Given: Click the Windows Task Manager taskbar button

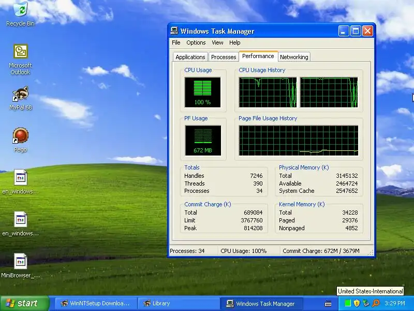Looking at the screenshot, I should [262, 303].
